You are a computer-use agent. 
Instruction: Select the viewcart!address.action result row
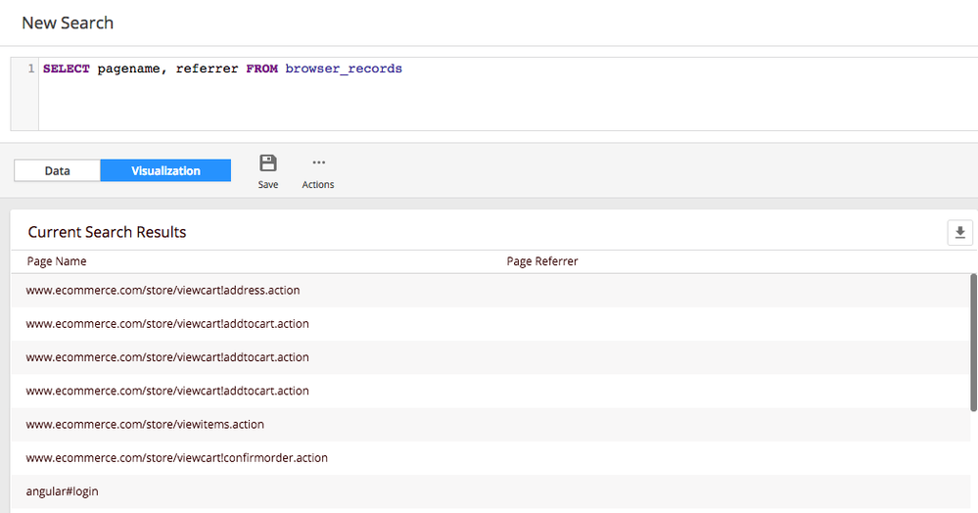[x=163, y=291]
